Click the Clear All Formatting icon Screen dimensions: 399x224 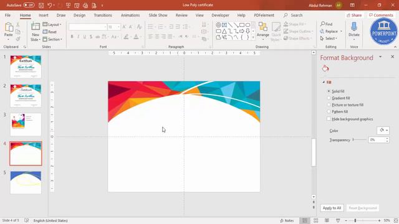coord(139,27)
